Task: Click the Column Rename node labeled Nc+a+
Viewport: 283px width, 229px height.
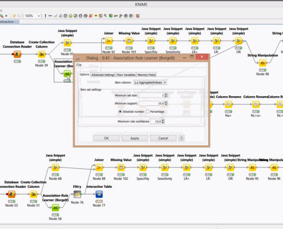Action: 256,104
